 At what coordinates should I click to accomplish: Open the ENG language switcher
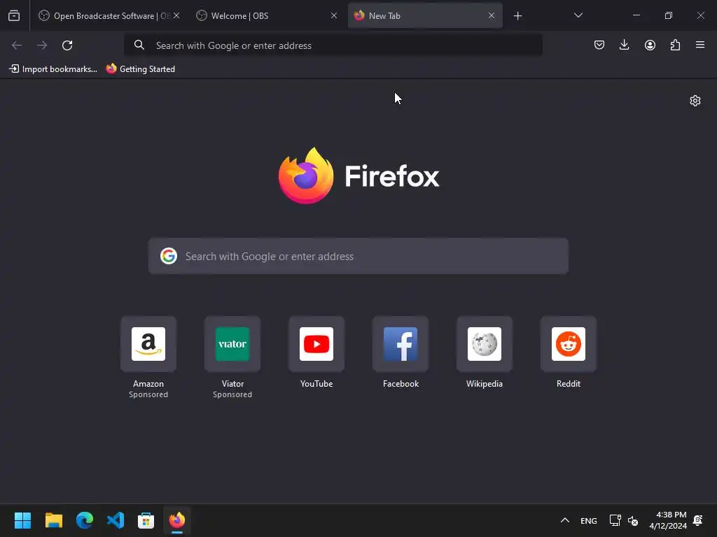[588, 520]
